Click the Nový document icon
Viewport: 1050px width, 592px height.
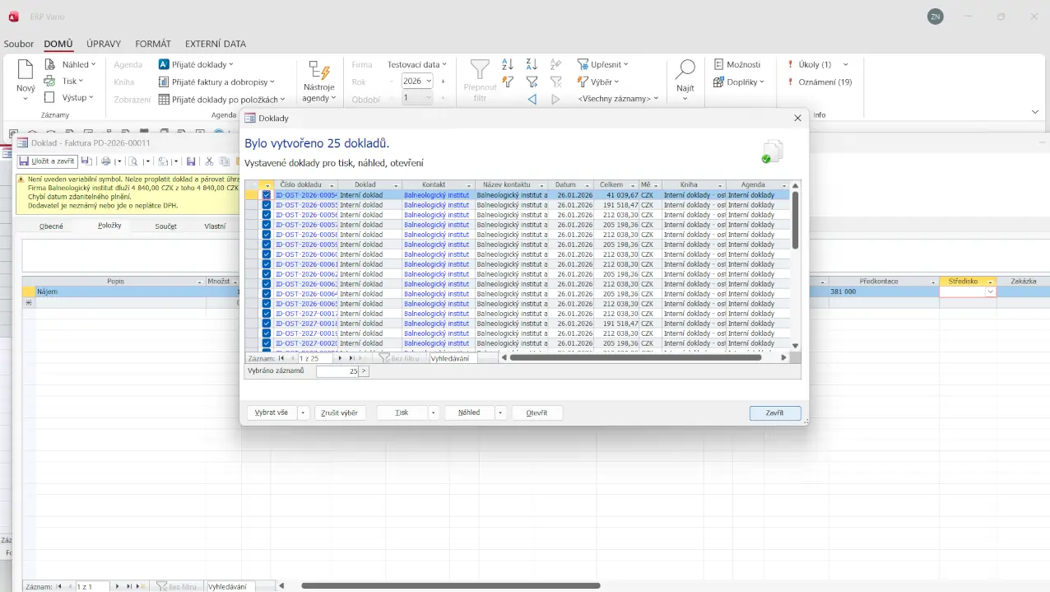click(26, 70)
